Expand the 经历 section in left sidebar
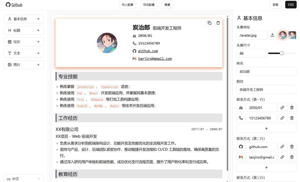This screenshot has height=182, width=300. [38, 42]
